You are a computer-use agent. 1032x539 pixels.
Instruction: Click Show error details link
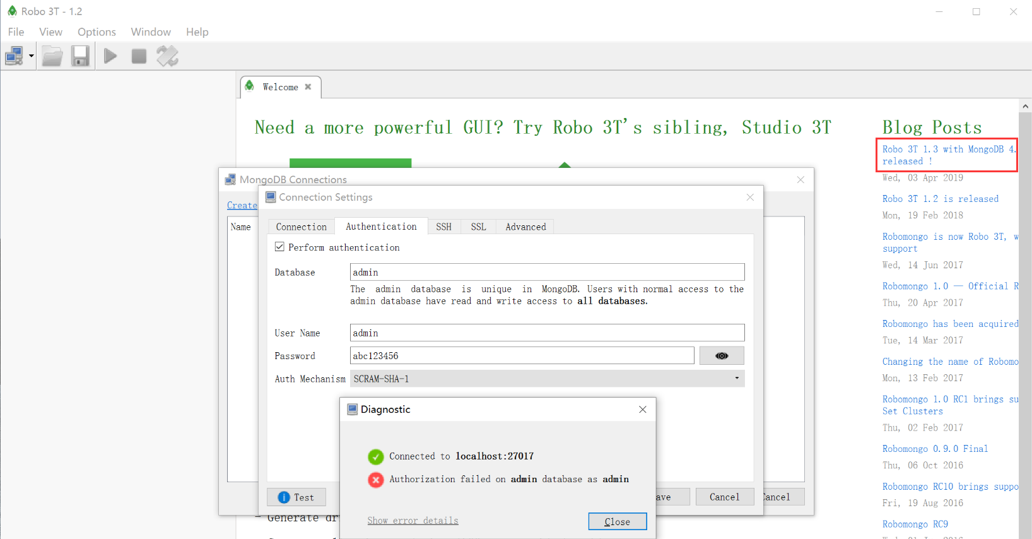[x=413, y=521]
